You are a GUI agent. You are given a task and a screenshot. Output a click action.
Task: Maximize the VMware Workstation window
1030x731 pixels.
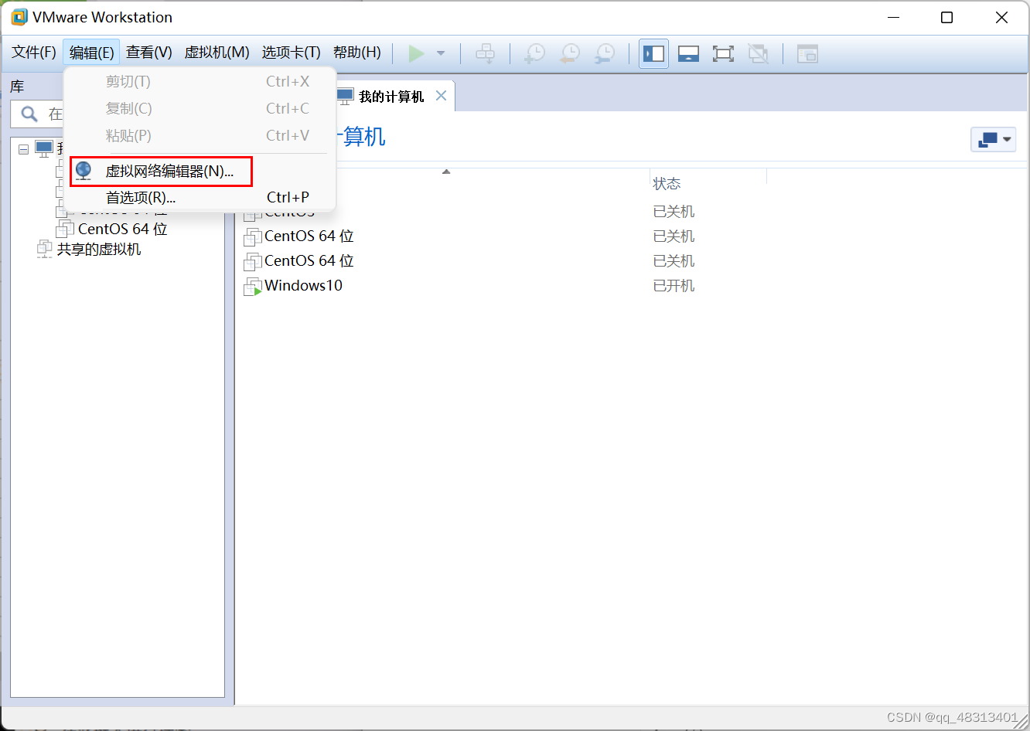[x=946, y=17]
